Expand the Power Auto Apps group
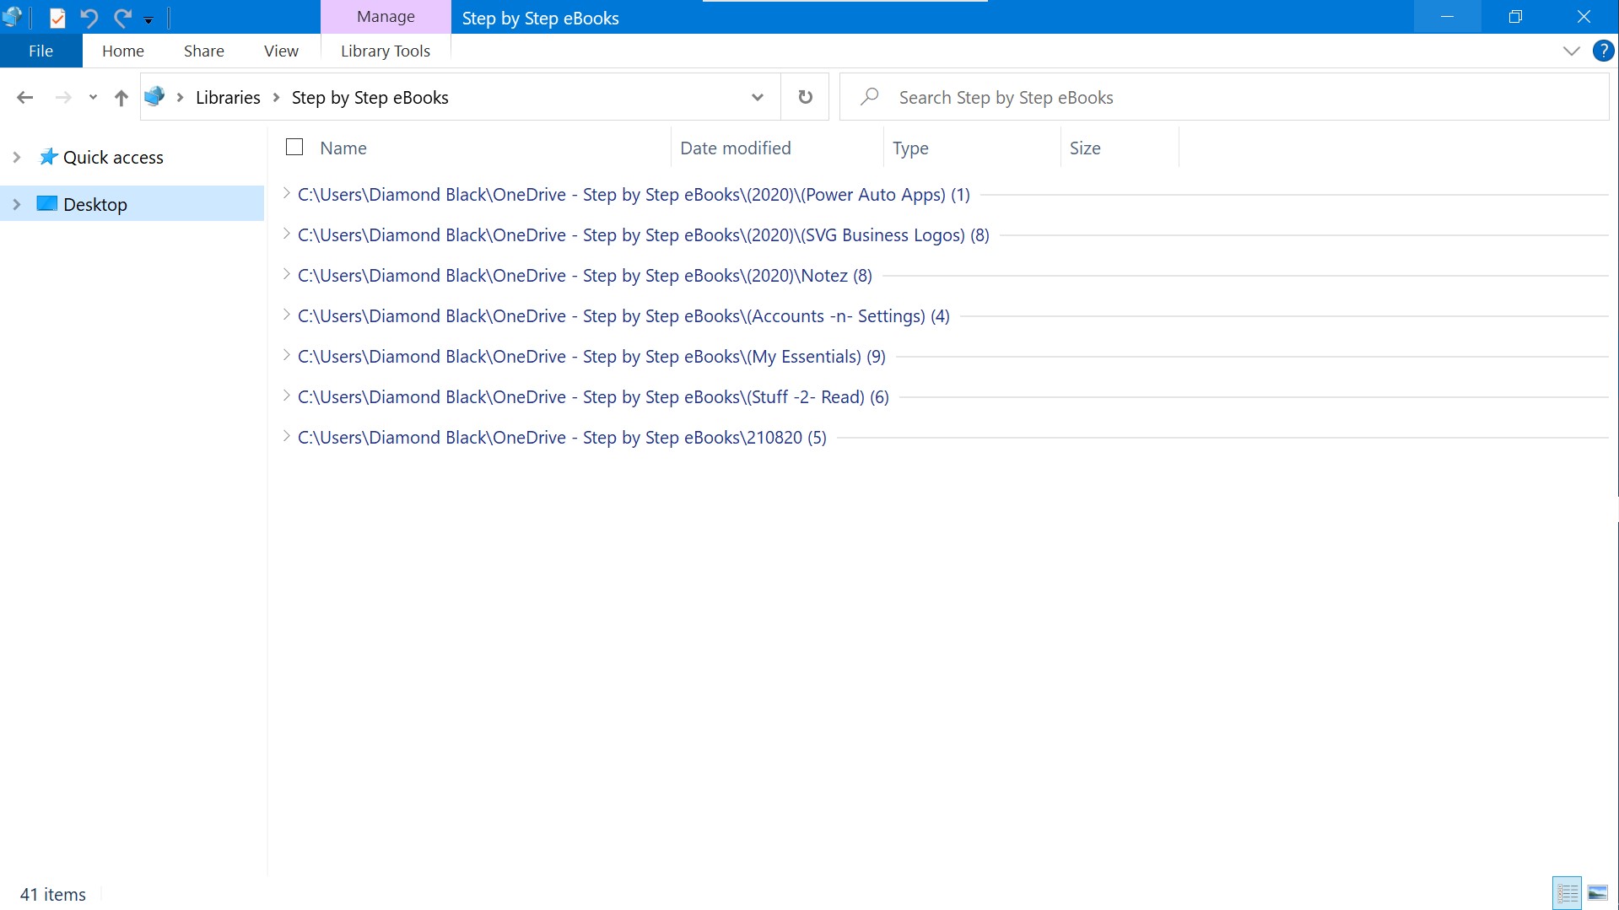1619x910 pixels. (x=287, y=194)
